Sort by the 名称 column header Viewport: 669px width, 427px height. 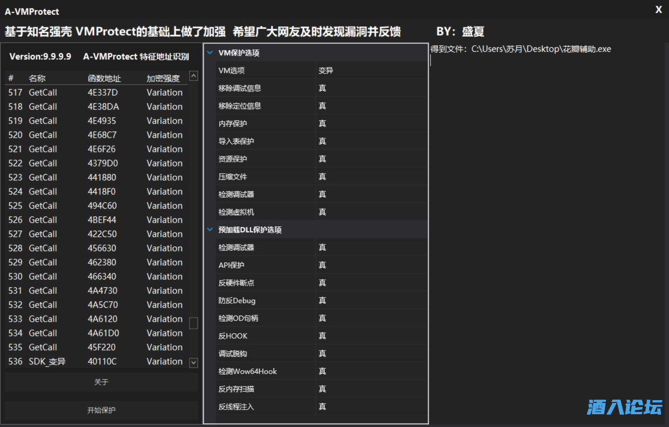coord(37,78)
